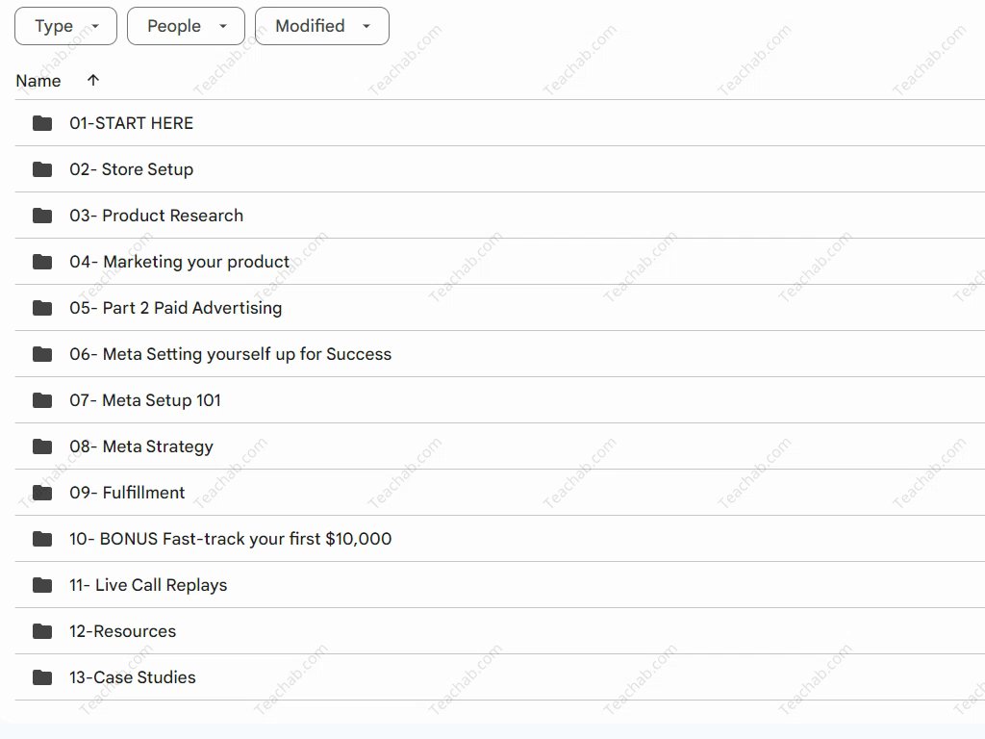
Task: Click the 02- Store Setup folder name
Action: (x=131, y=169)
